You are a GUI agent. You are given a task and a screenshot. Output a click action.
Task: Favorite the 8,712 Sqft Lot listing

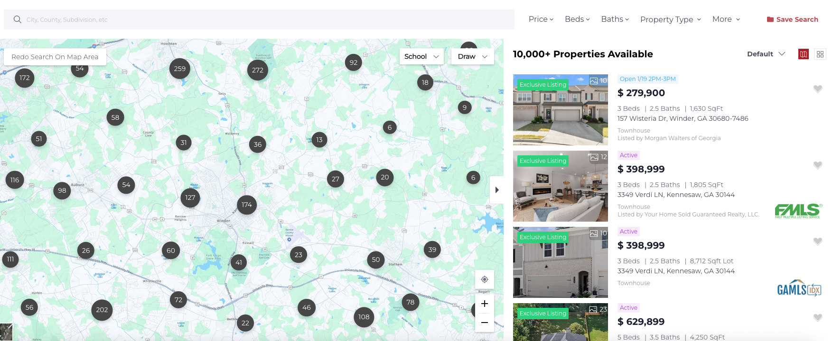(818, 241)
